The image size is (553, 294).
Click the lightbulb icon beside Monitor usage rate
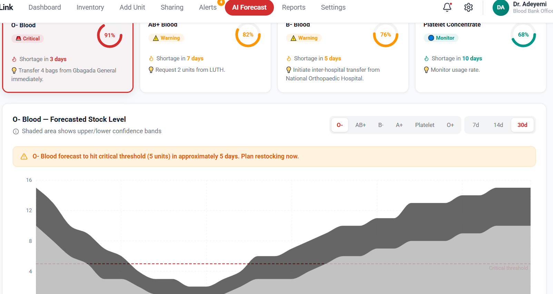point(426,70)
